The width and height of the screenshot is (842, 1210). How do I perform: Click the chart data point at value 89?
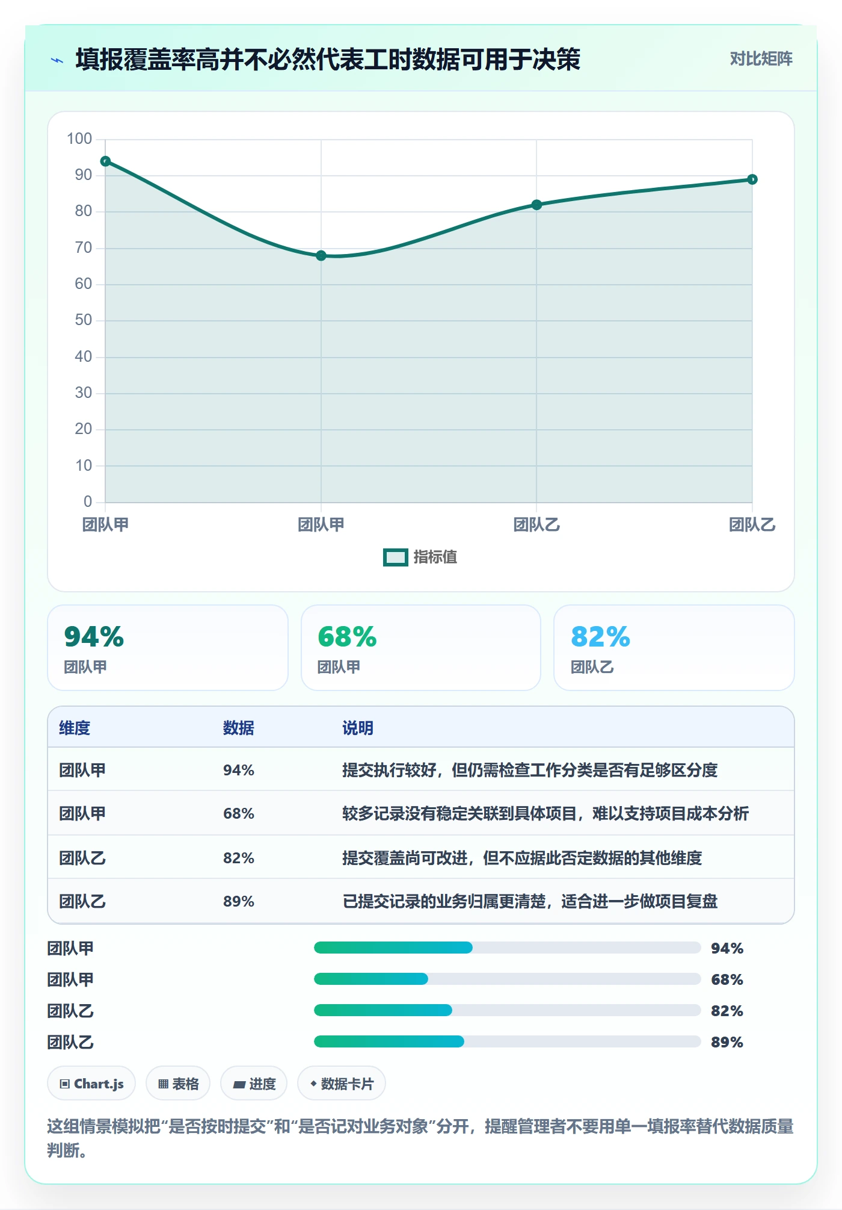pos(752,179)
